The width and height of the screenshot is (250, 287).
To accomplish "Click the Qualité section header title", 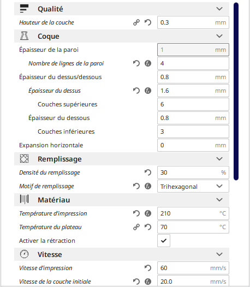I will (x=50, y=9).
